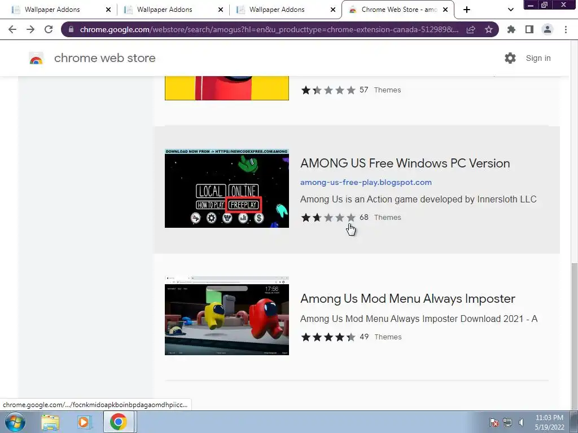Click the Imposter Download 2021 description
Image resolution: width=578 pixels, height=433 pixels.
pyautogui.click(x=419, y=319)
